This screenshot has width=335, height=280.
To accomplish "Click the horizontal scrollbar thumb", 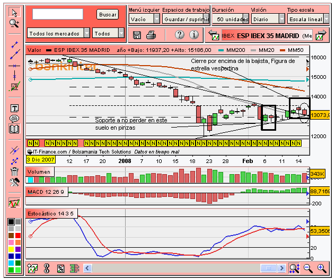I will [x=269, y=268].
